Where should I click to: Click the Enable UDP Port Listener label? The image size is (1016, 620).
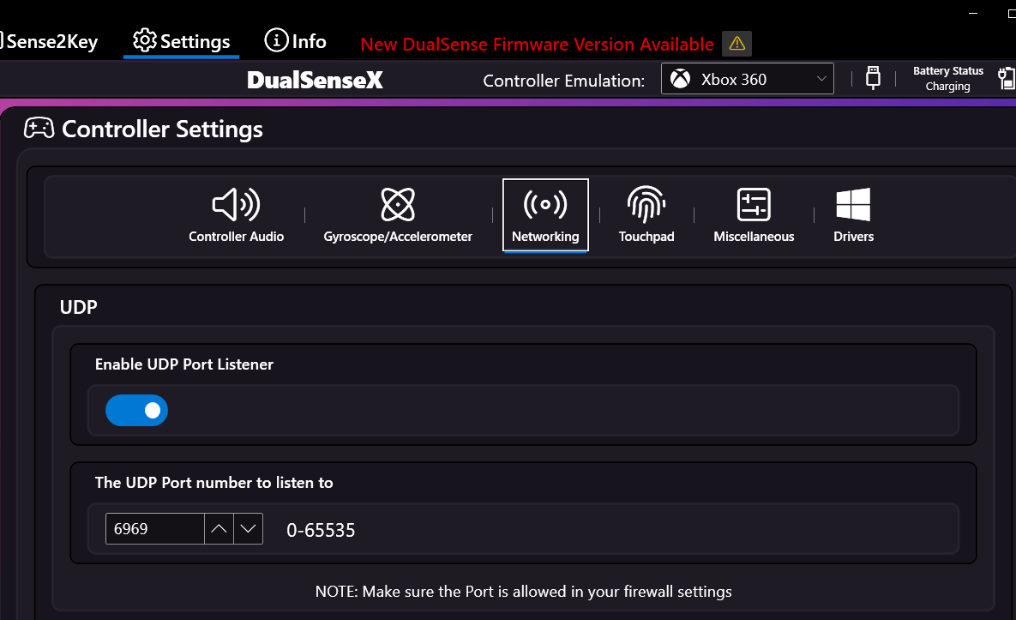(184, 364)
